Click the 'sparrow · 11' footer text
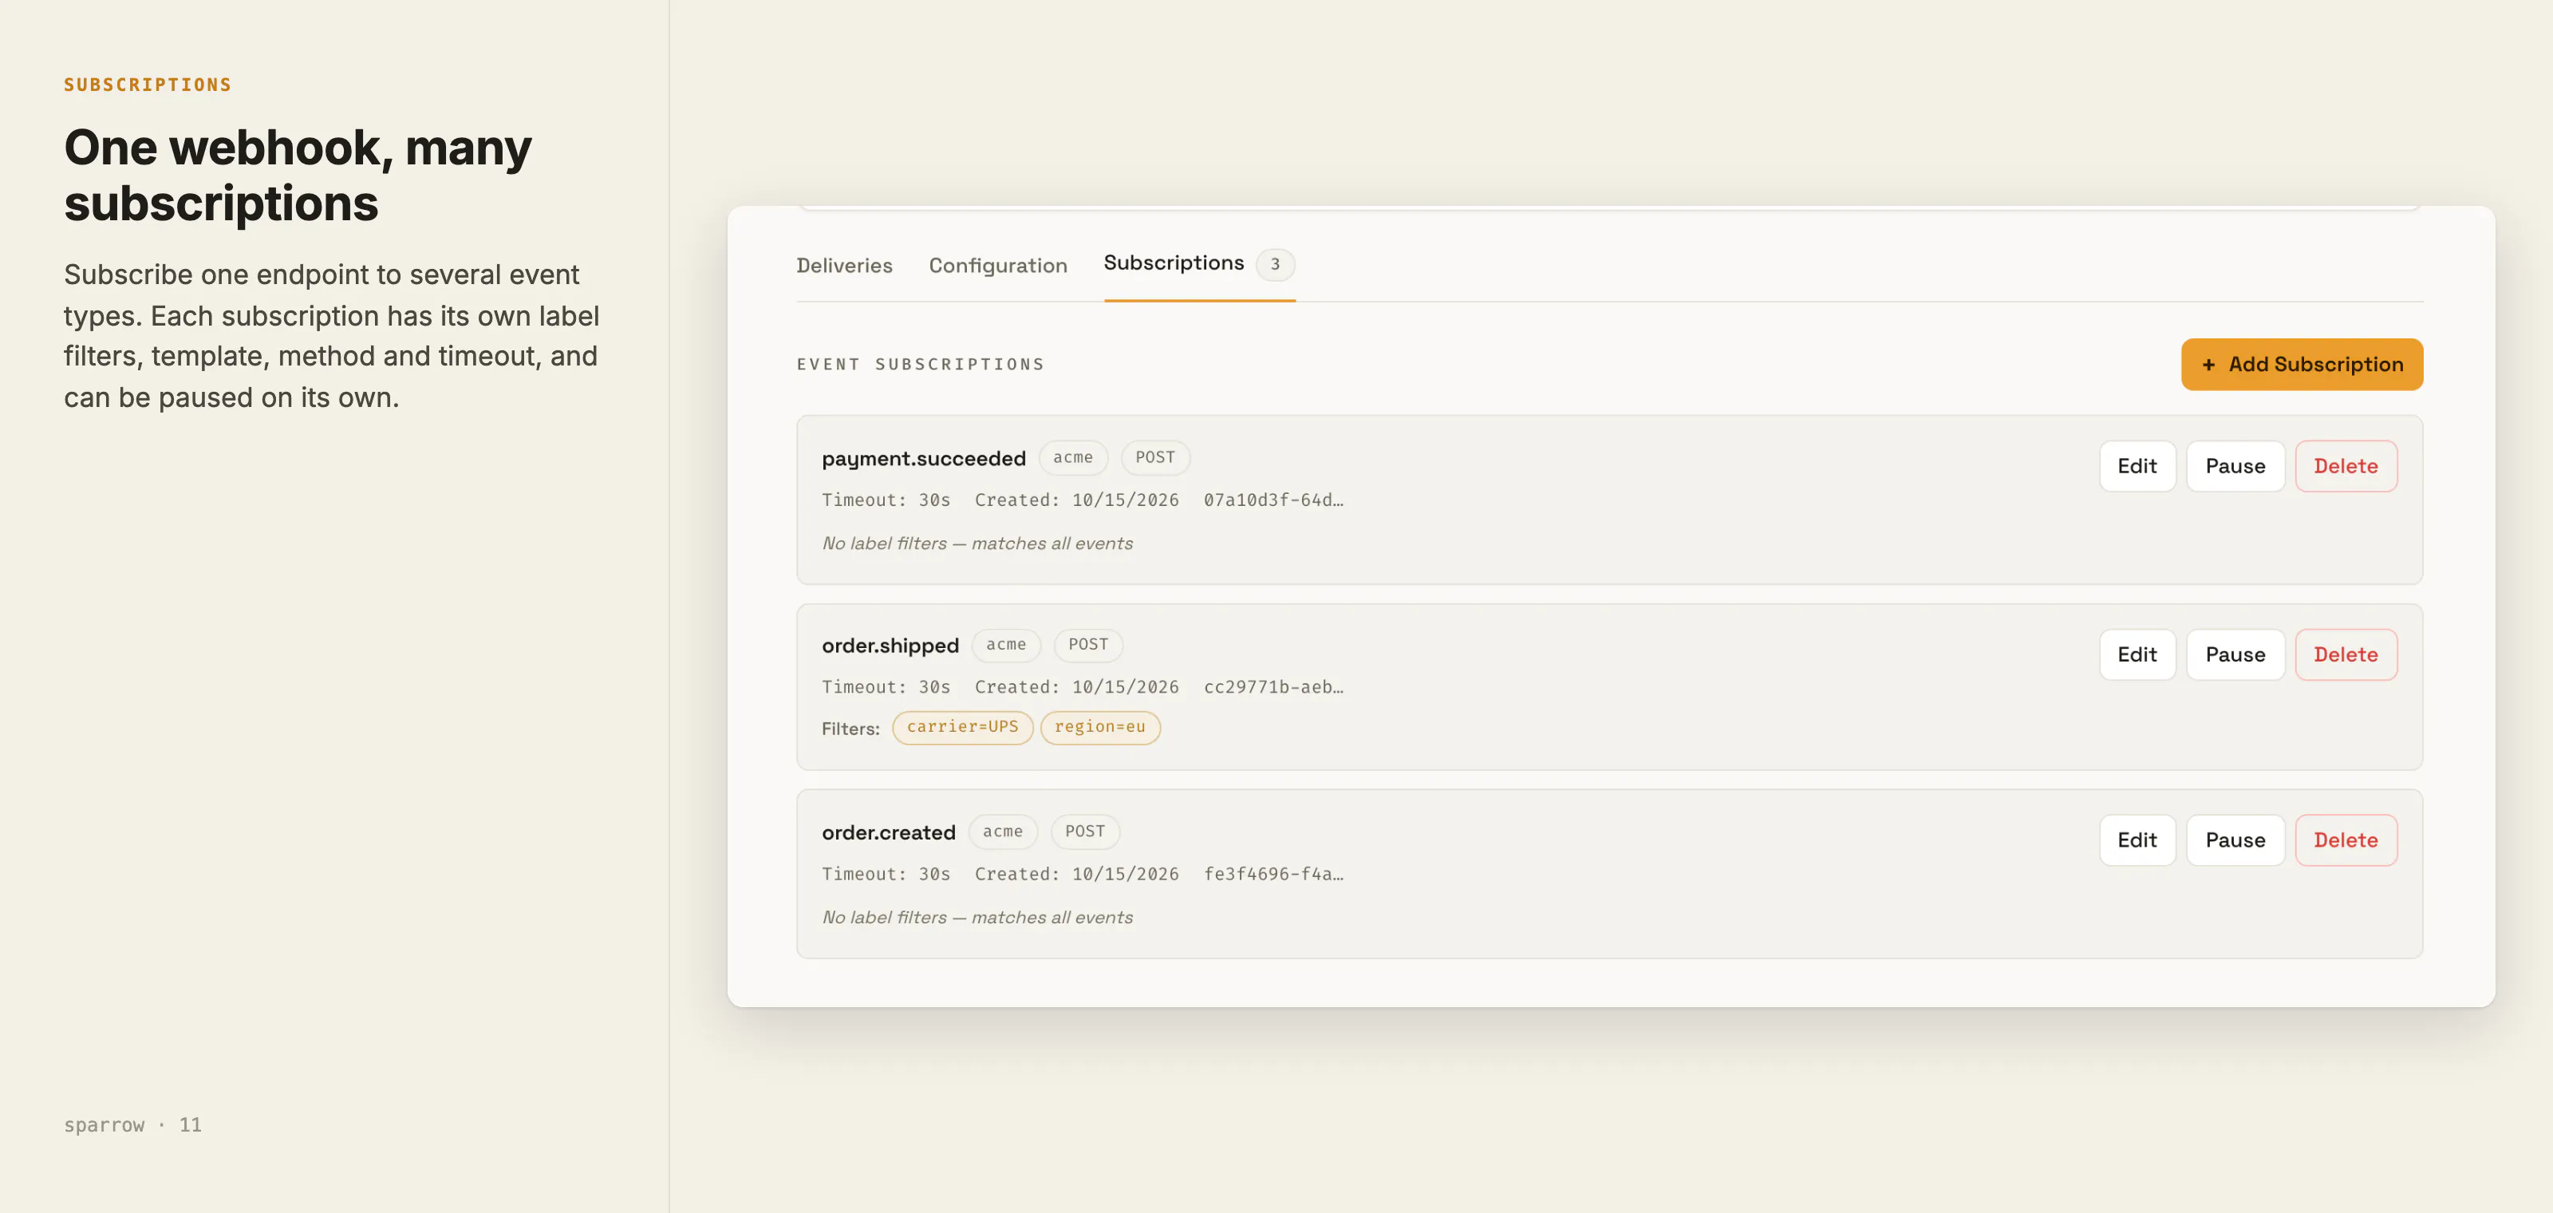 (132, 1124)
